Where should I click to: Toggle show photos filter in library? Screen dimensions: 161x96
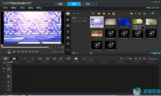104,14
